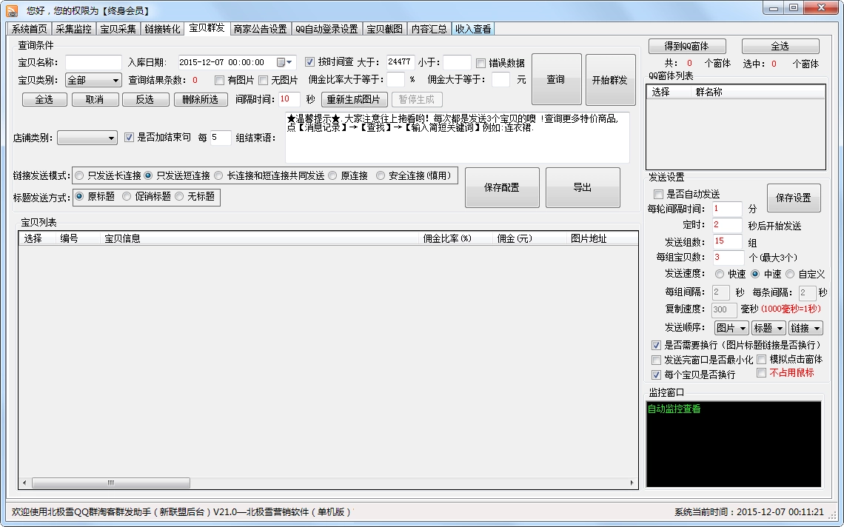This screenshot has width=844, height=527.
Task: Click the 导出 button
Action: pyautogui.click(x=582, y=187)
